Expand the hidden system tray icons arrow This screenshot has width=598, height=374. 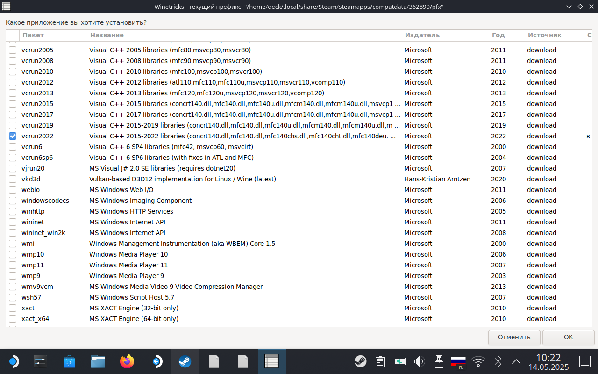pyautogui.click(x=516, y=361)
